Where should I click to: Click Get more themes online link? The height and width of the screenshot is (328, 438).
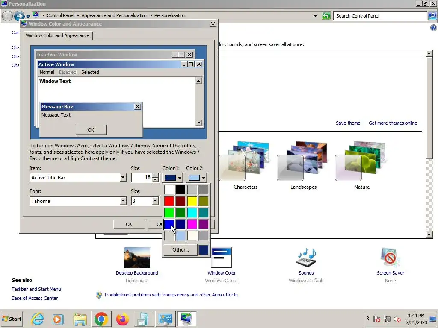tap(393, 123)
